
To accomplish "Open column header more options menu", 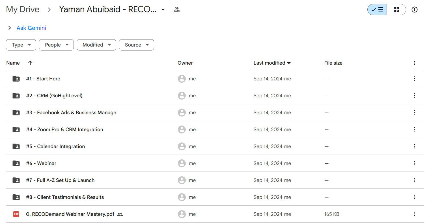I will (415, 63).
